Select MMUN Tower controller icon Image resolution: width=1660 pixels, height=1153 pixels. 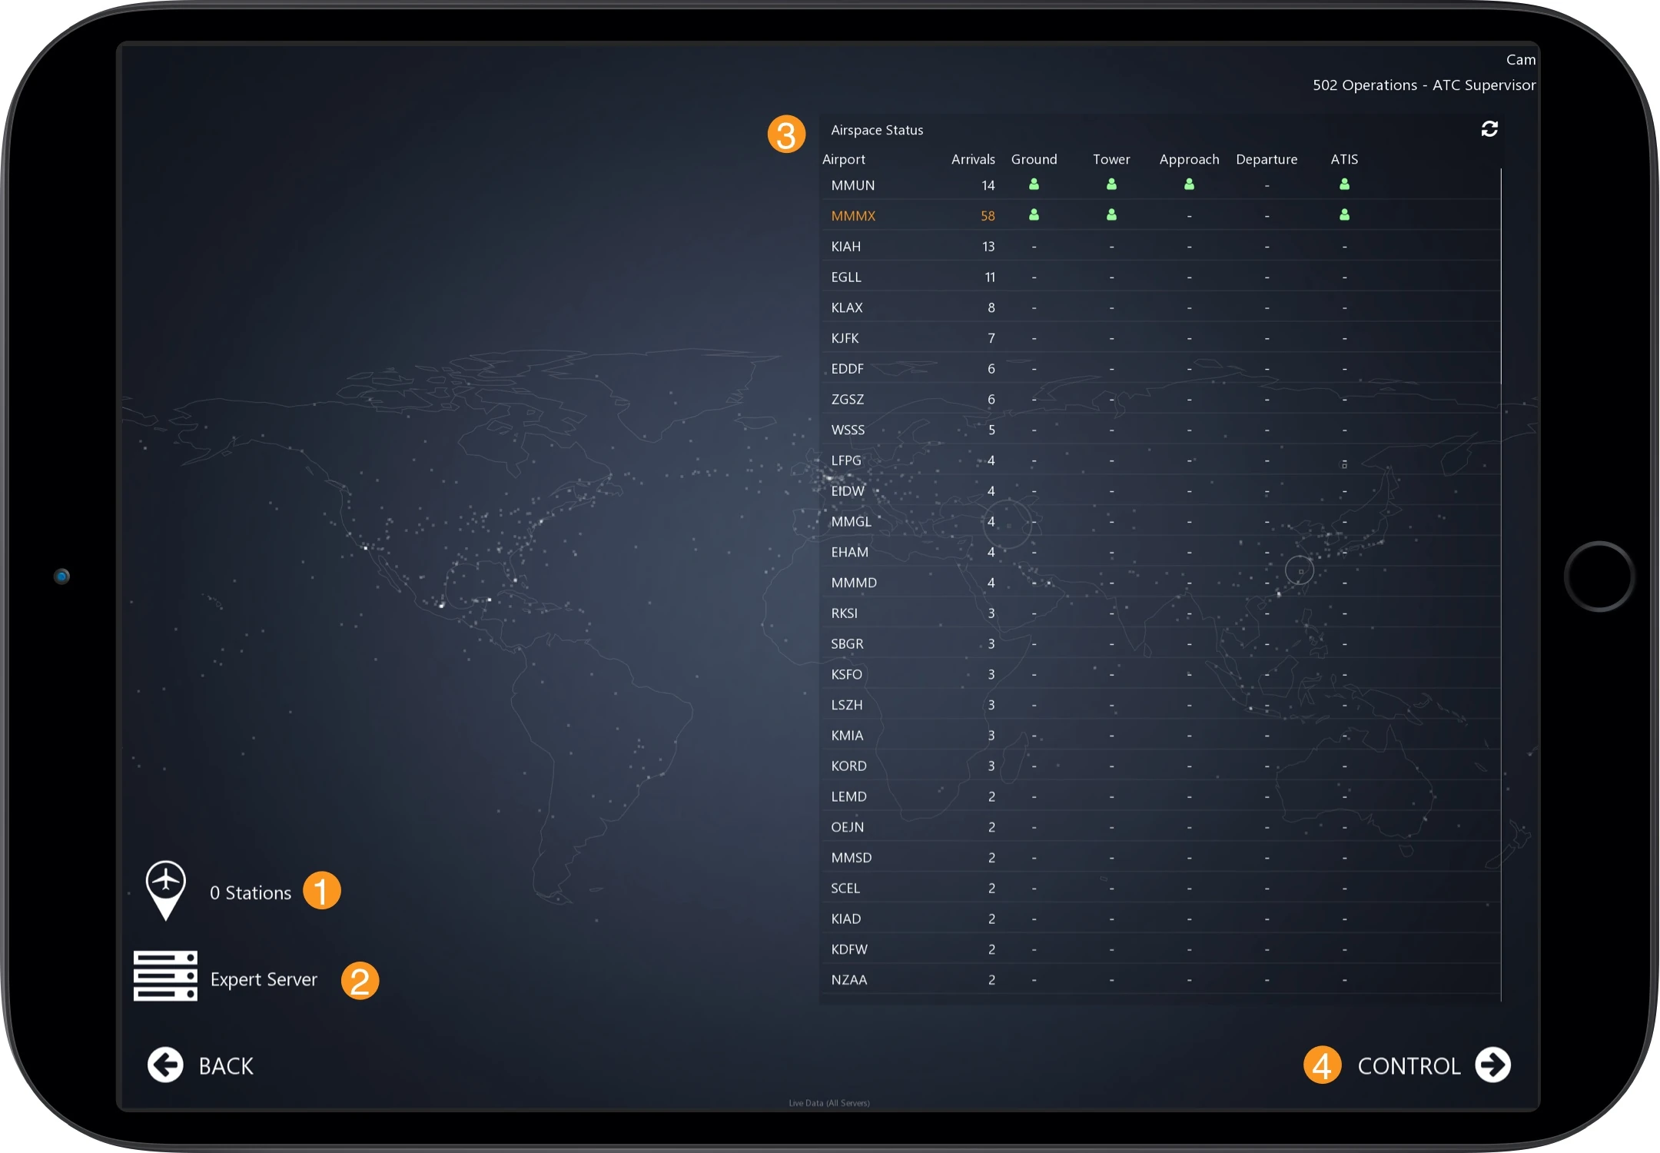click(x=1111, y=184)
